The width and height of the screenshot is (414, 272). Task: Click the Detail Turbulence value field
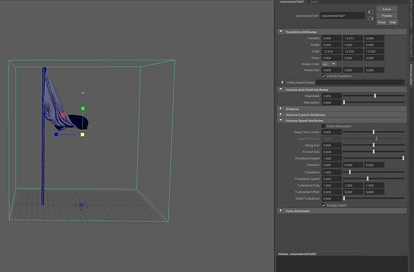332,198
